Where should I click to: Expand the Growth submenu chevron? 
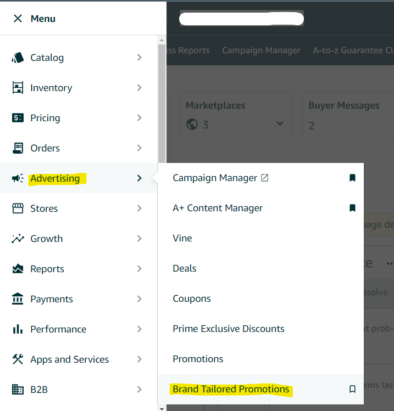coord(140,239)
